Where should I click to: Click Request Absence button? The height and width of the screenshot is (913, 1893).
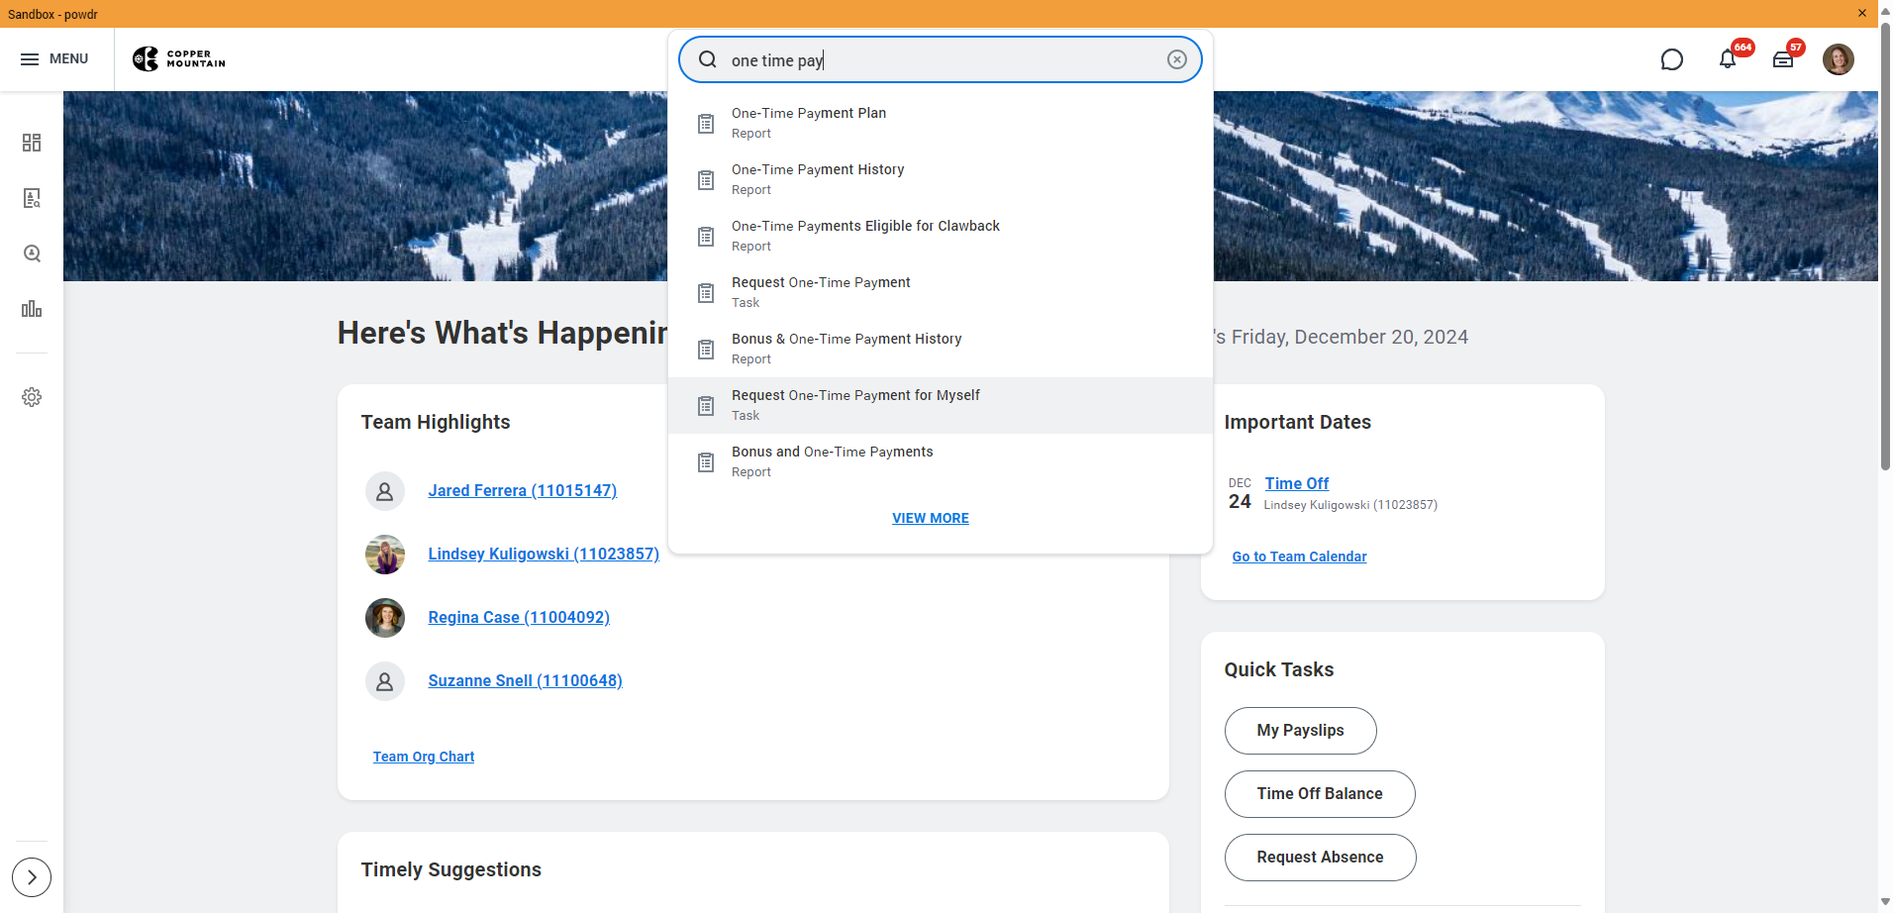1320,858
